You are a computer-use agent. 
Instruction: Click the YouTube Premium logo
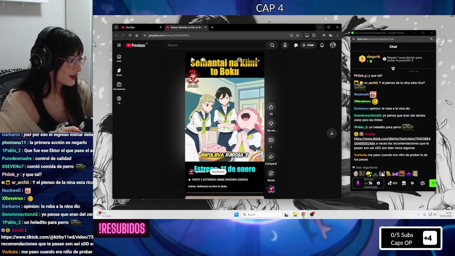[x=136, y=45]
